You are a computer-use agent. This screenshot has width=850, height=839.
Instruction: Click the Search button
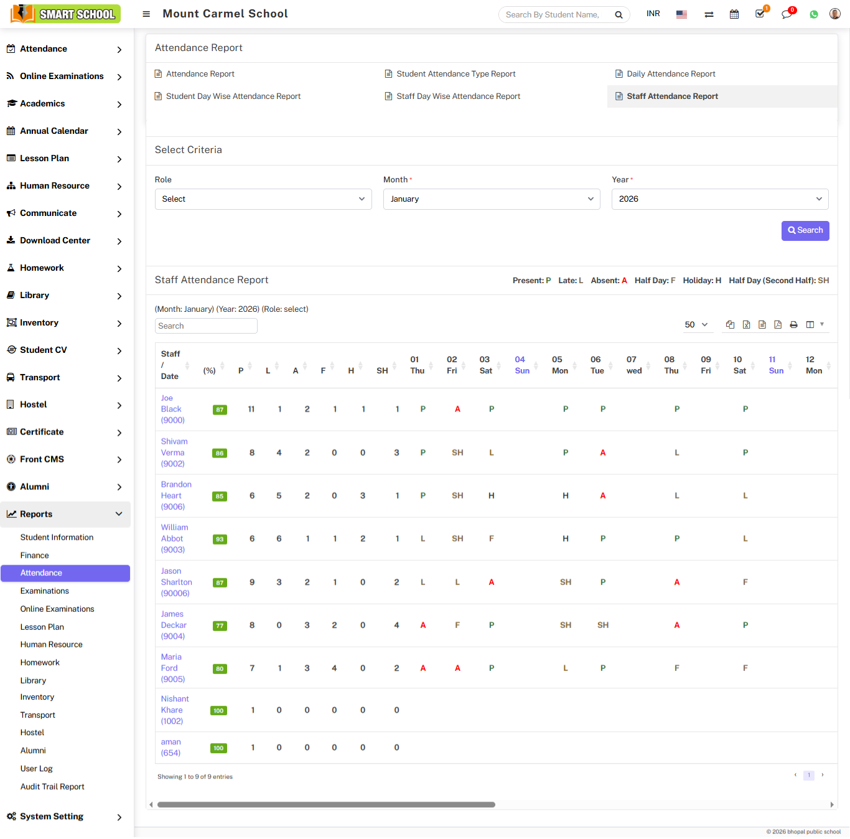pos(805,230)
